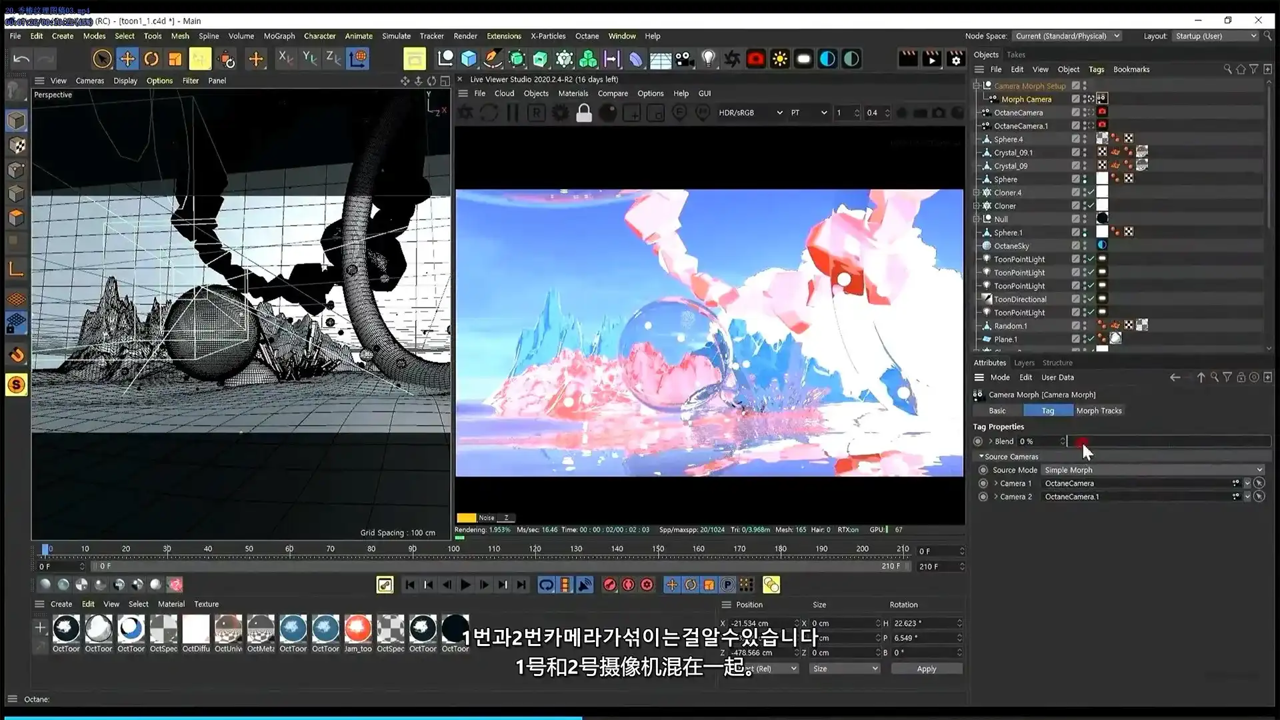Select the Scale tool

click(175, 59)
